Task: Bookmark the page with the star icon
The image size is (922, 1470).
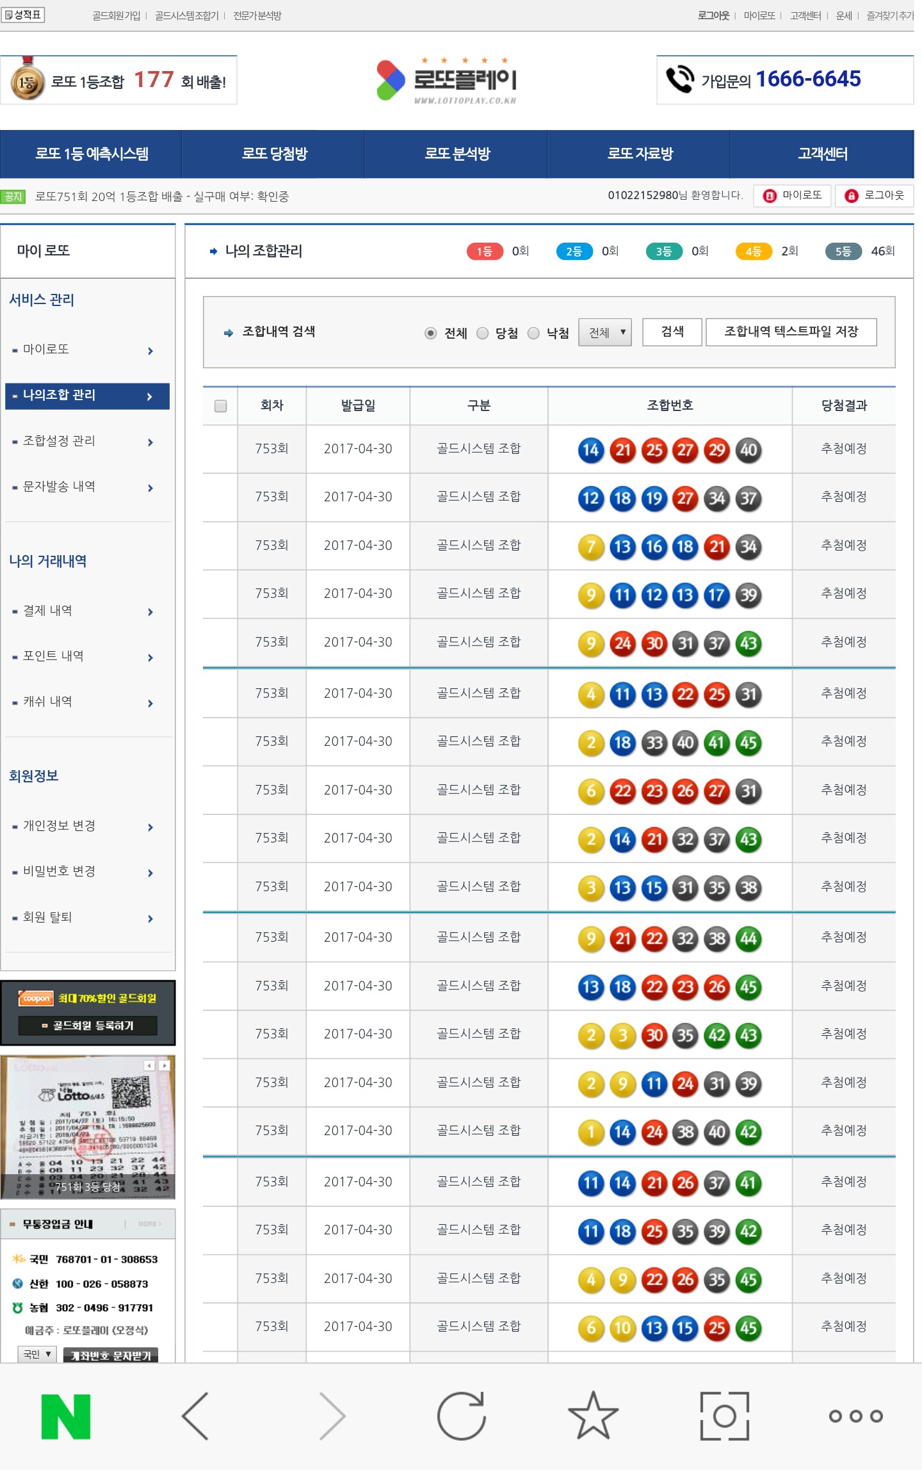Action: point(593,1416)
